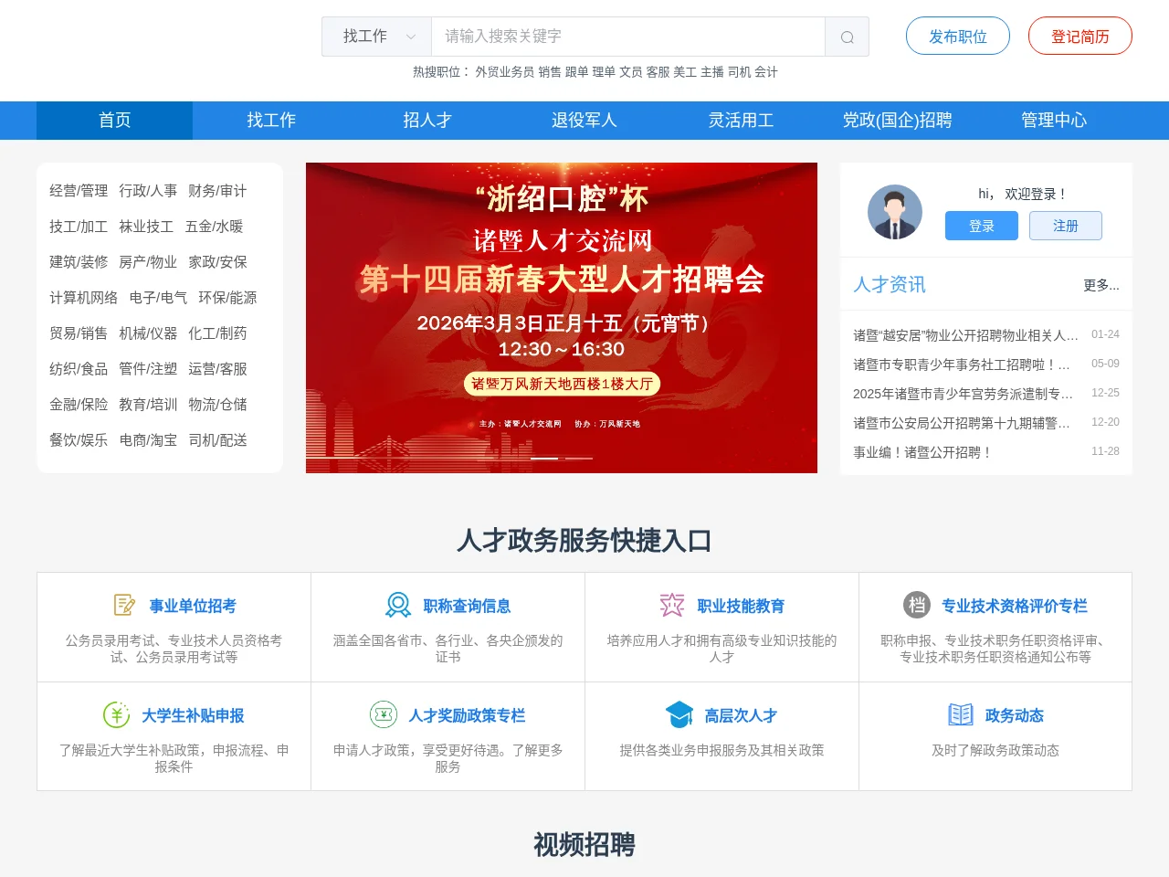Open the 找工作 search type dropdown
This screenshot has width=1169, height=877.
coord(376,37)
